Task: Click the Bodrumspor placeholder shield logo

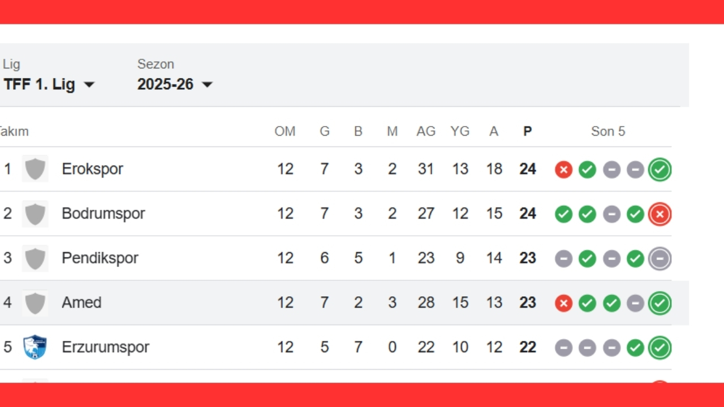Action: pyautogui.click(x=35, y=214)
